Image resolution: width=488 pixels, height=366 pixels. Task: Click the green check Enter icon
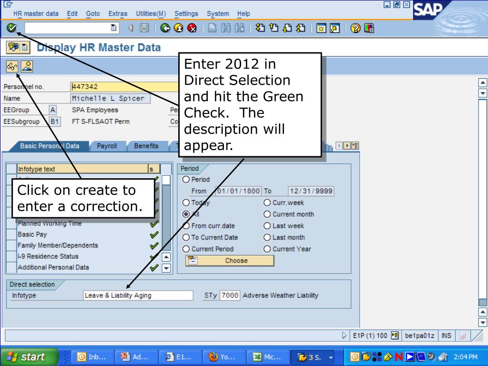[11, 29]
